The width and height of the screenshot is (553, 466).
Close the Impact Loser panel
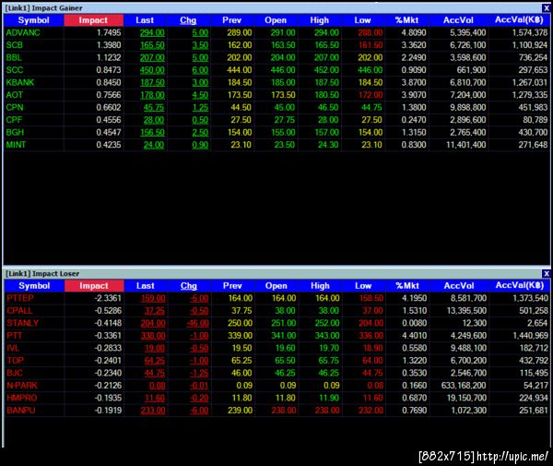click(x=547, y=273)
